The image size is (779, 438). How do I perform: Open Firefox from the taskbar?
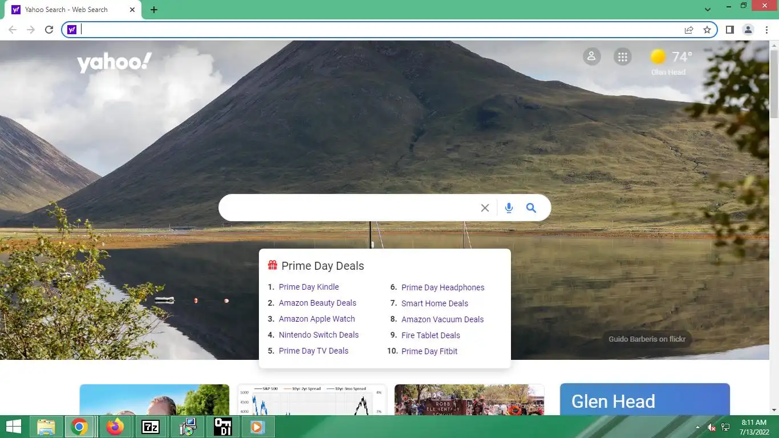pyautogui.click(x=115, y=427)
